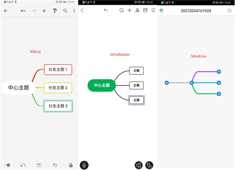Tap XMind summary bracket icon
This screenshot has height=170, width=235.
(x=55, y=165)
